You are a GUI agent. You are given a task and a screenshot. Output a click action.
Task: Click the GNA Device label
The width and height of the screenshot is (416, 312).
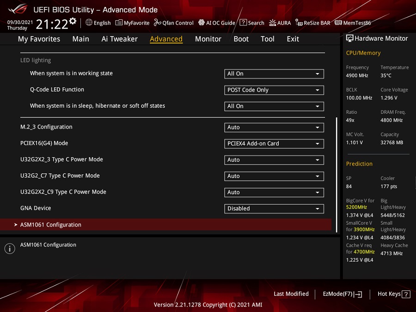(36, 208)
